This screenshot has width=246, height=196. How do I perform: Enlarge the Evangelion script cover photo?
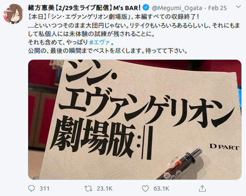[x=135, y=119]
